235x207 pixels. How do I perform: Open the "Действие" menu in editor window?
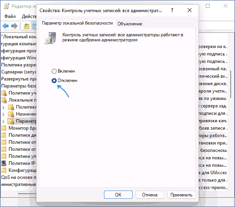click(29, 16)
